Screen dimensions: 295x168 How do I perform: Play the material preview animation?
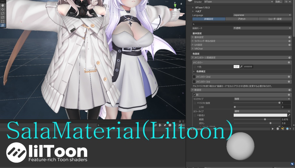click(x=273, y=129)
